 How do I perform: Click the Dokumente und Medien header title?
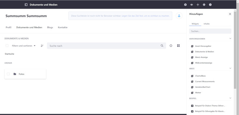pyautogui.click(x=44, y=5)
